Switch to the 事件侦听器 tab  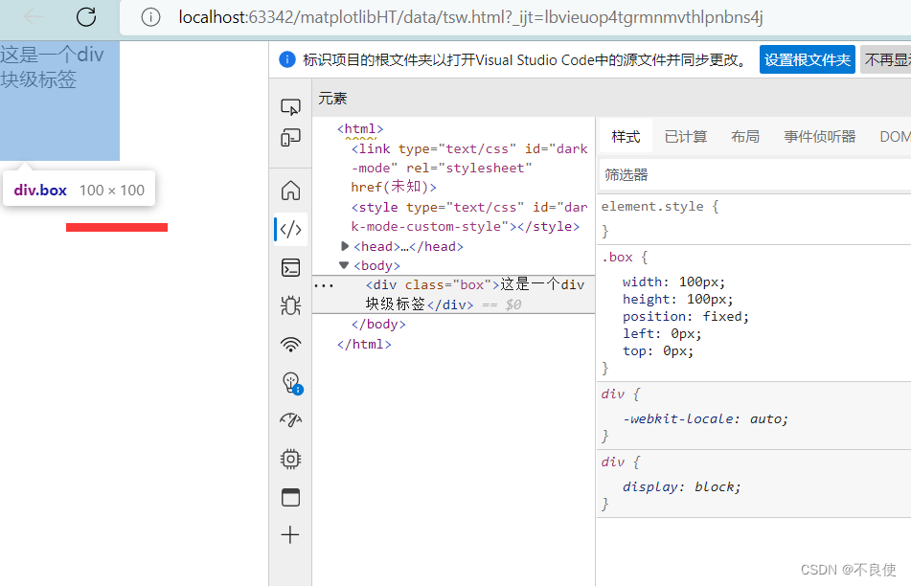pos(819,137)
